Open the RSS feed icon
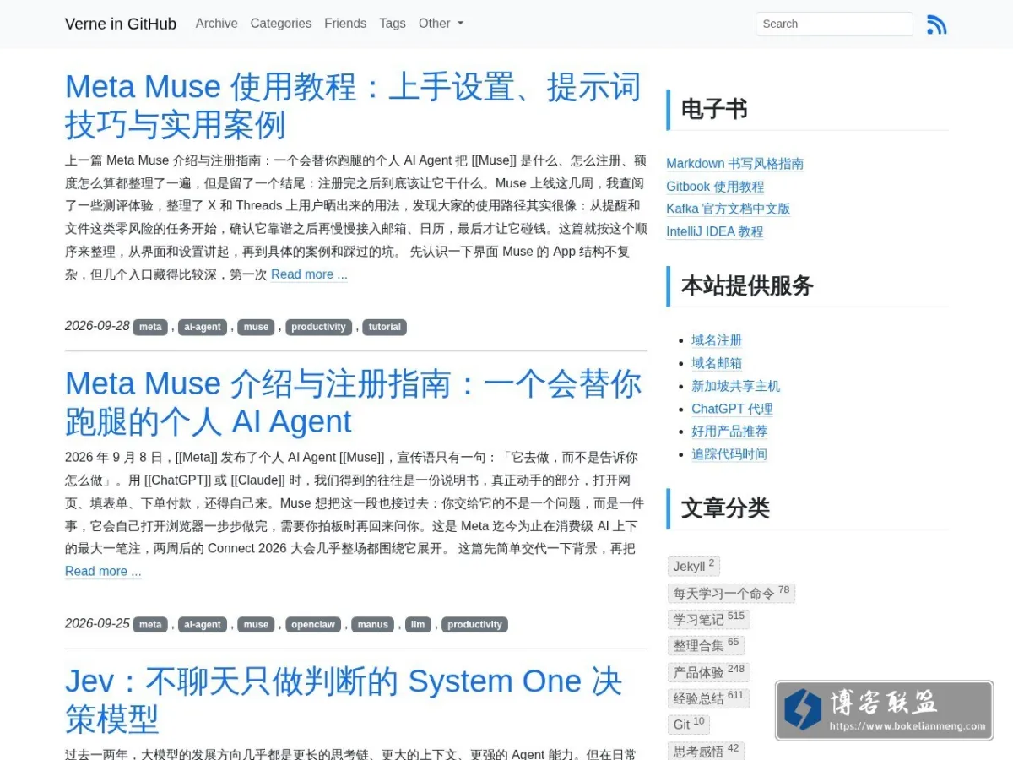Image resolution: width=1013 pixels, height=760 pixels. (x=936, y=24)
